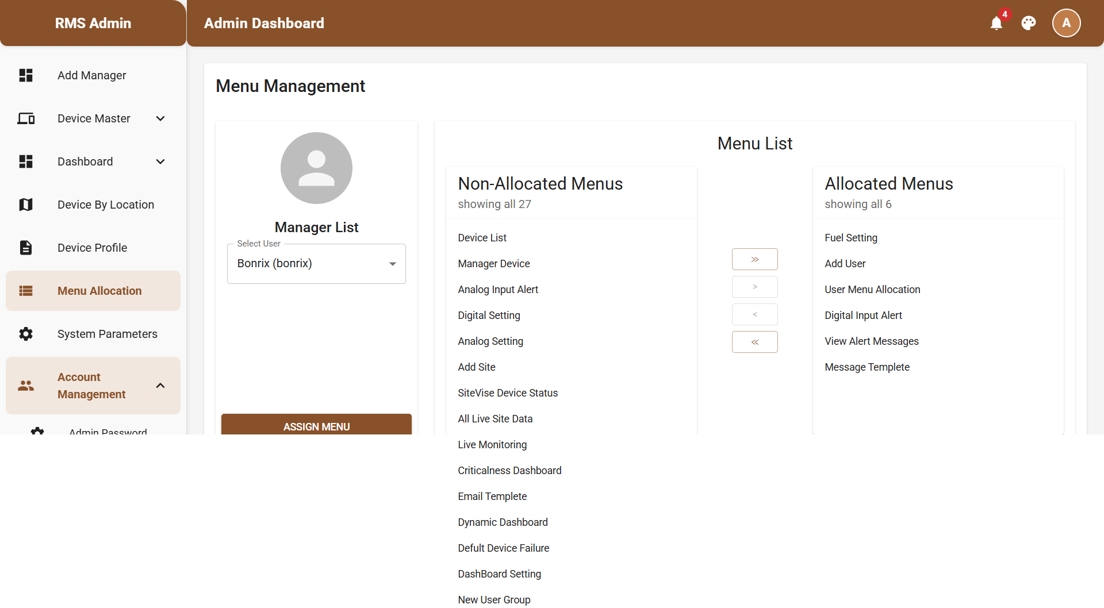Open Admin Password settings
Viewport: 1104px width, 608px height.
pos(108,431)
